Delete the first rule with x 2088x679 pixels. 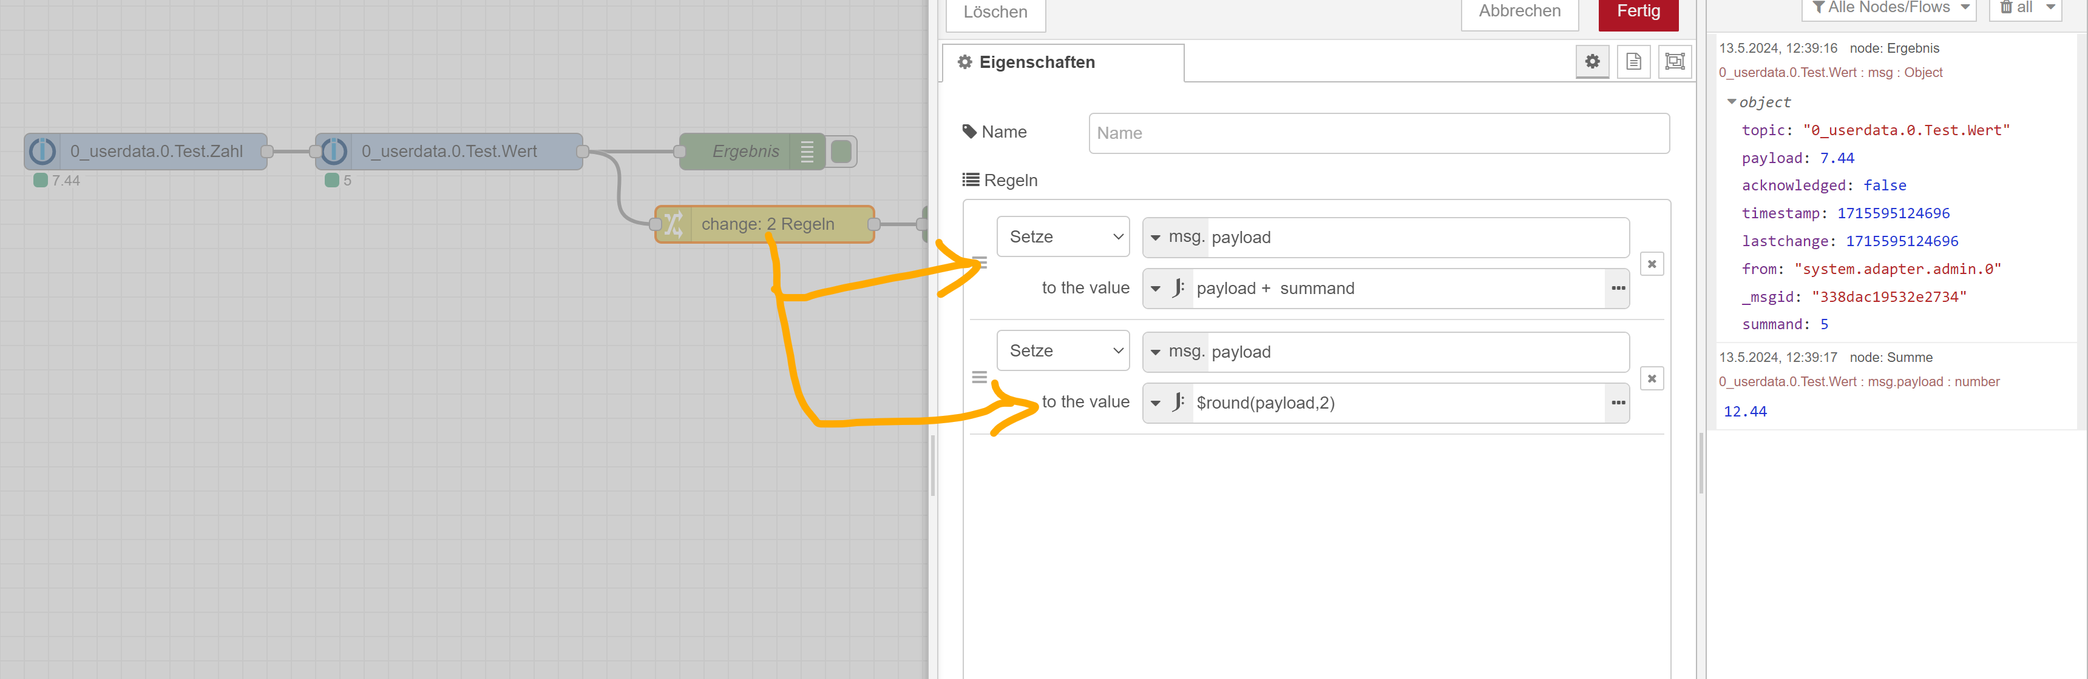click(1651, 264)
